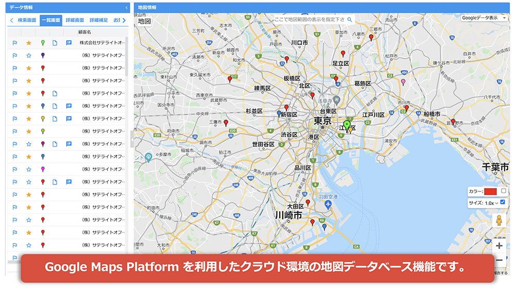Select the 株式会社サテライトオ customer name
This screenshot has width=516, height=288.
click(102, 43)
